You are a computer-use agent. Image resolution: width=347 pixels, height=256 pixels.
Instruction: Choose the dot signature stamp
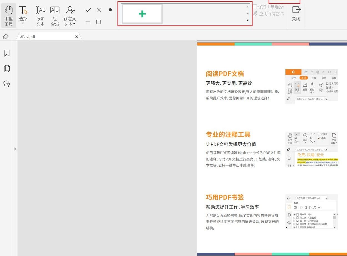click(110, 10)
